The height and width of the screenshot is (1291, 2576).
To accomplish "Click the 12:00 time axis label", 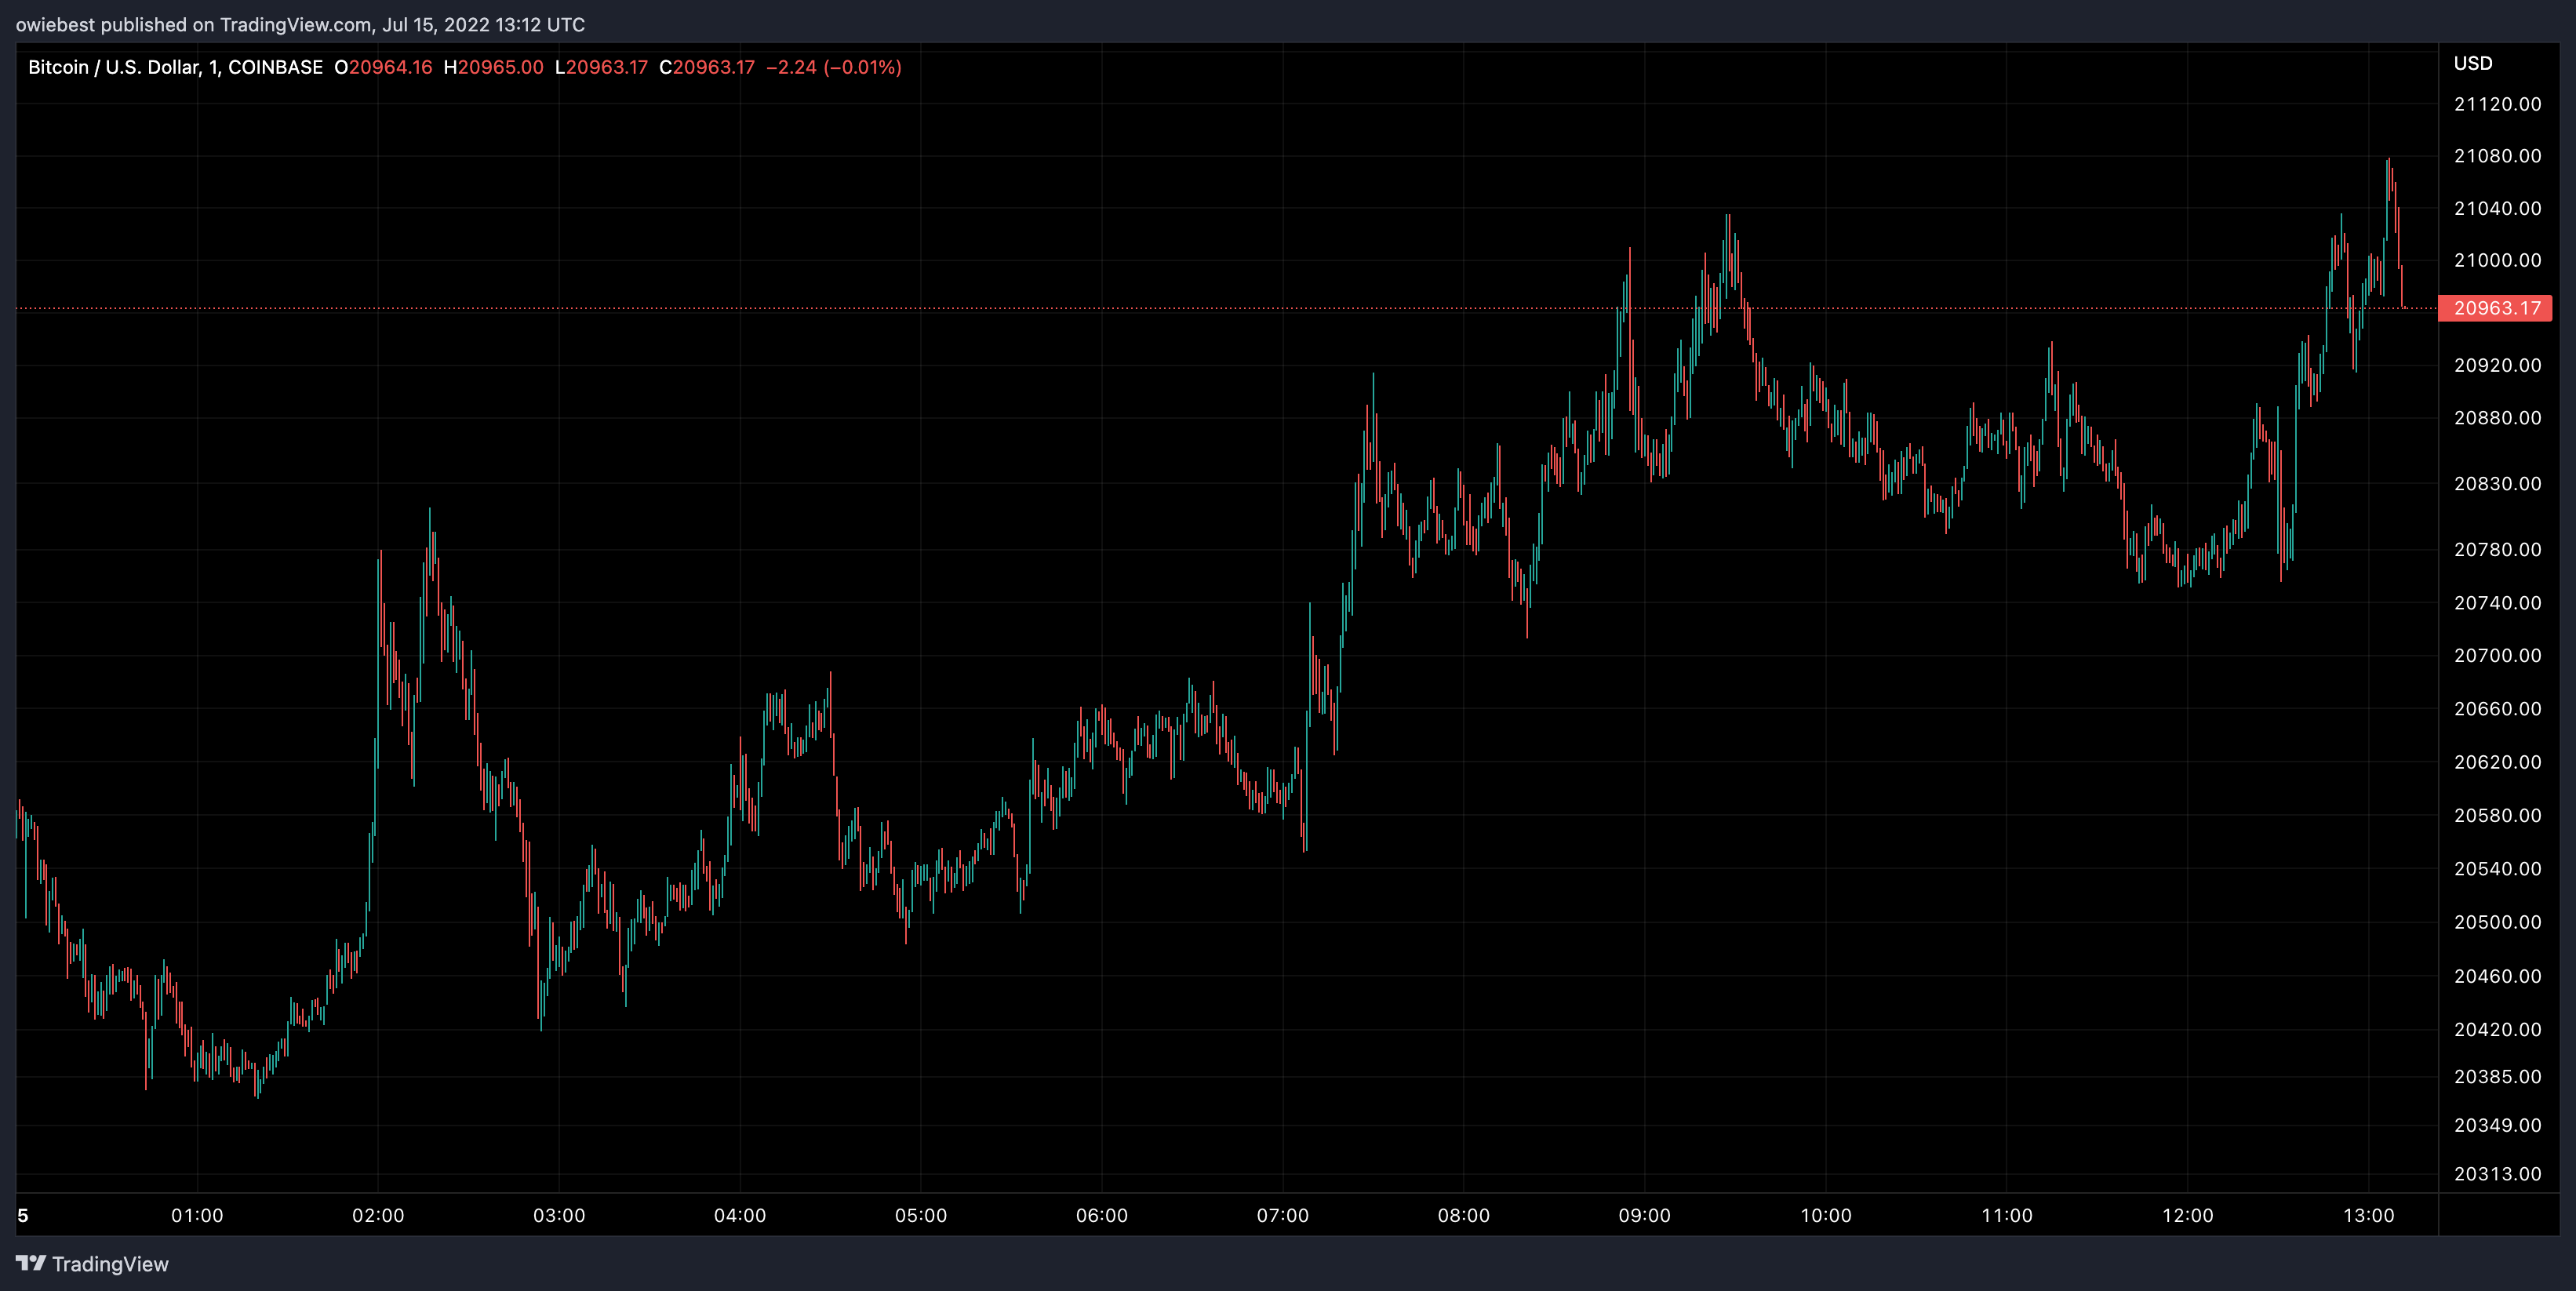I will 2188,1216.
